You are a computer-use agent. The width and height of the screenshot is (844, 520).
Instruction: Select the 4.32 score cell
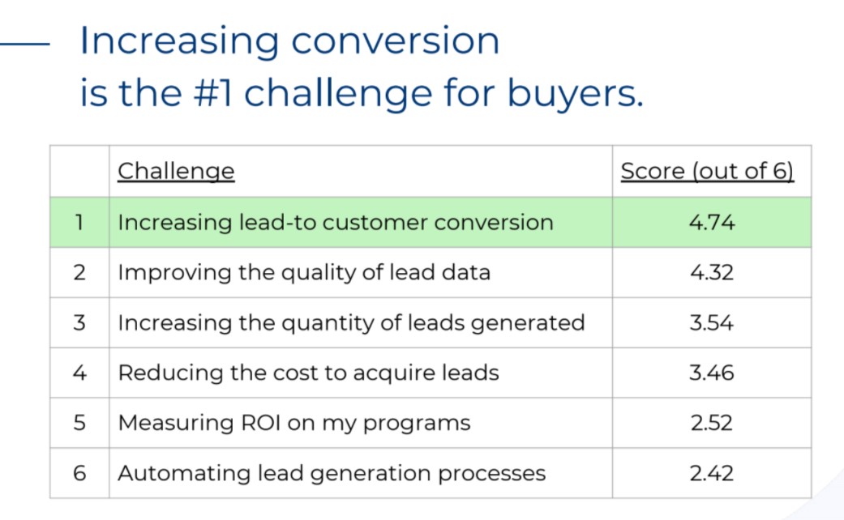point(712,272)
